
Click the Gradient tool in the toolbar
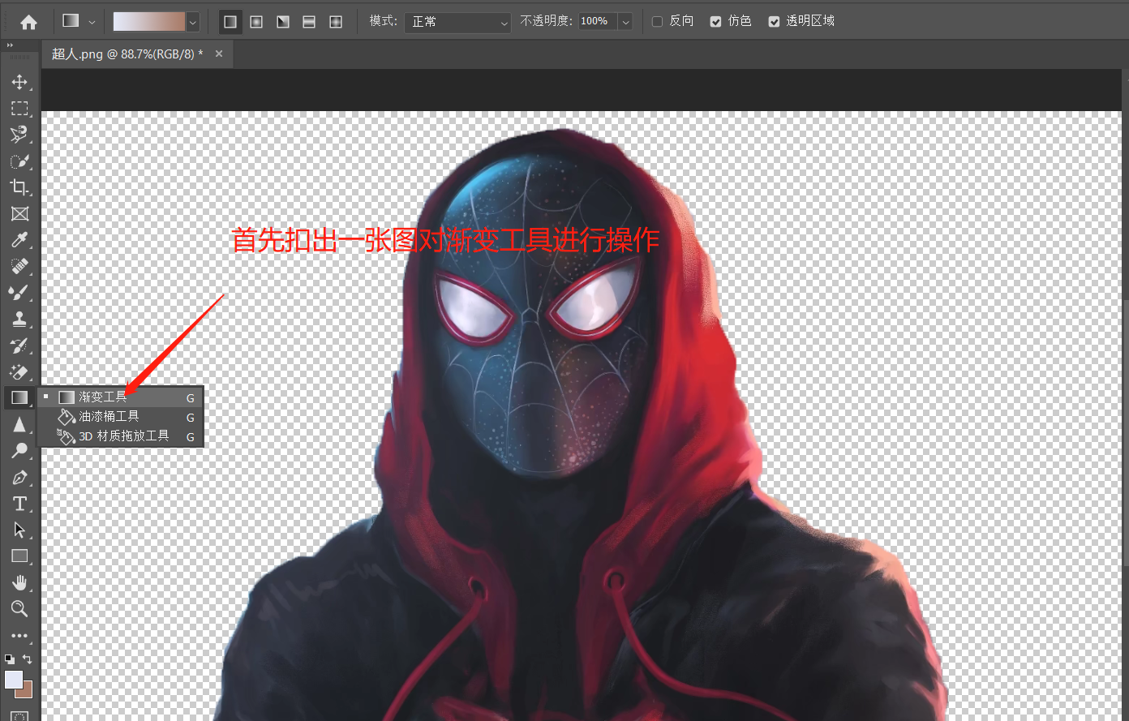tap(19, 397)
